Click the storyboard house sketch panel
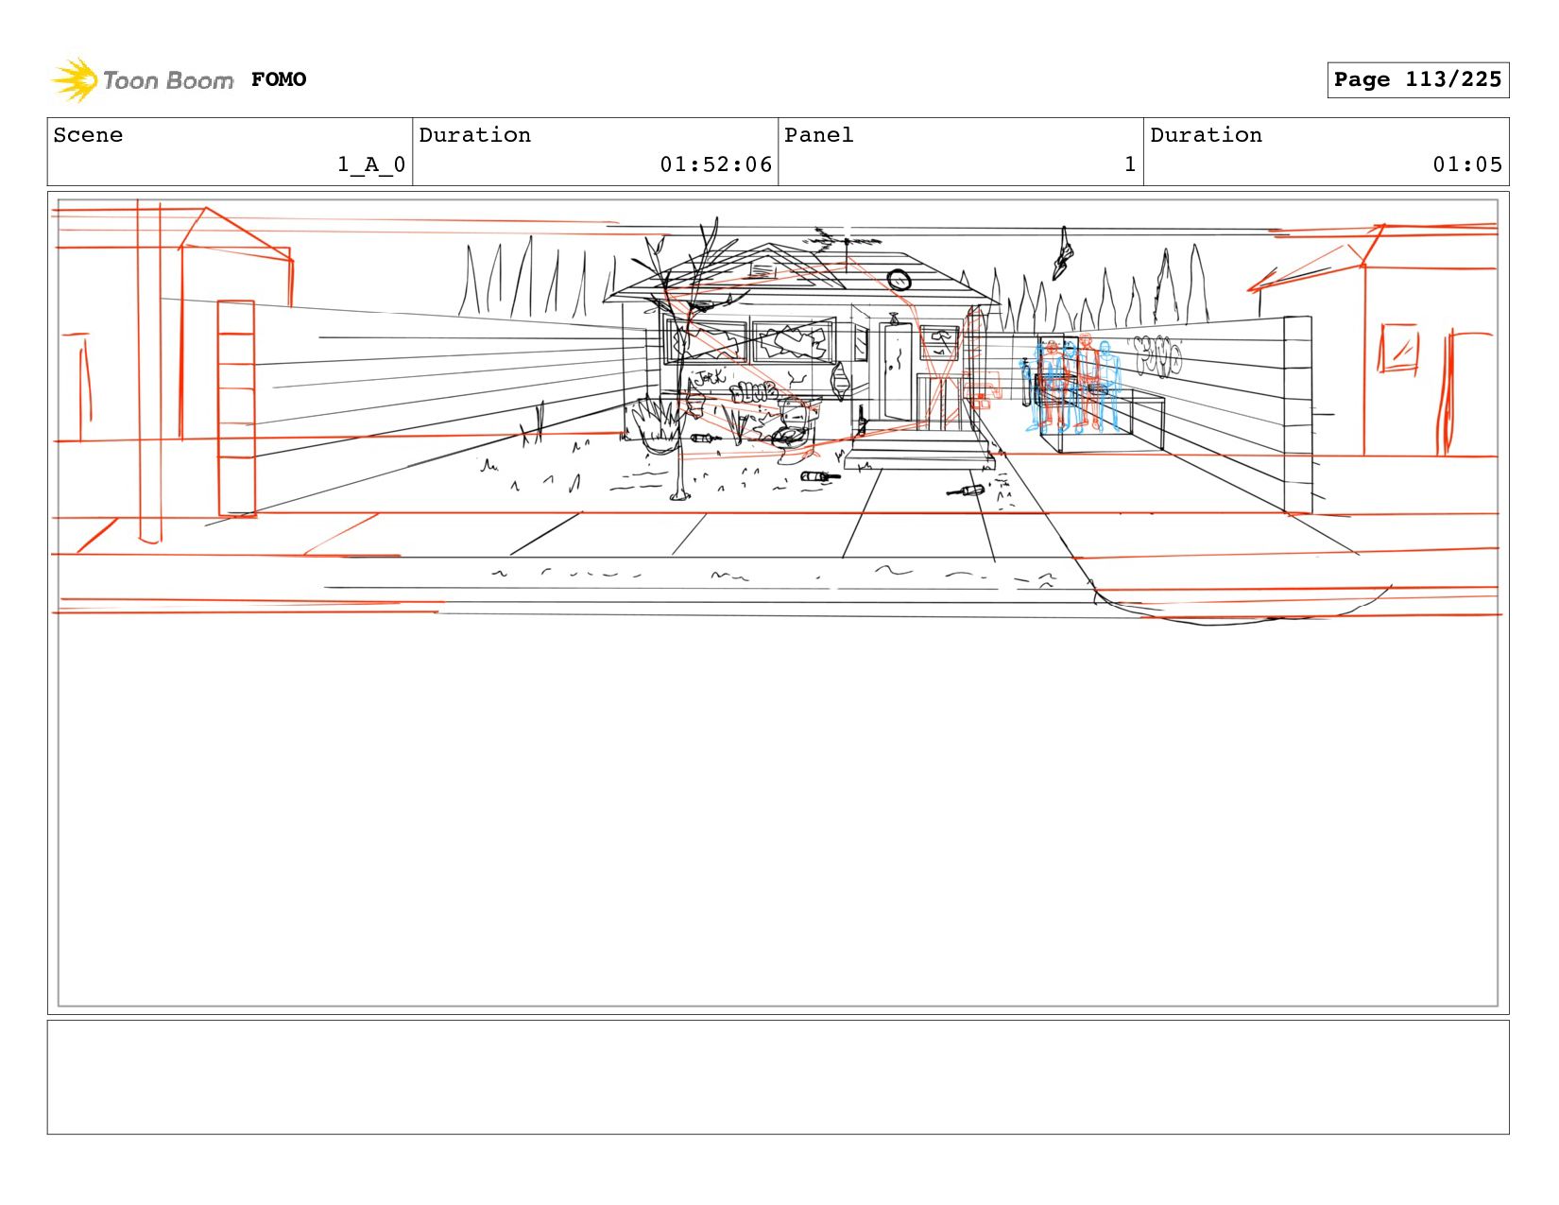This screenshot has height=1205, width=1559. click(x=778, y=603)
